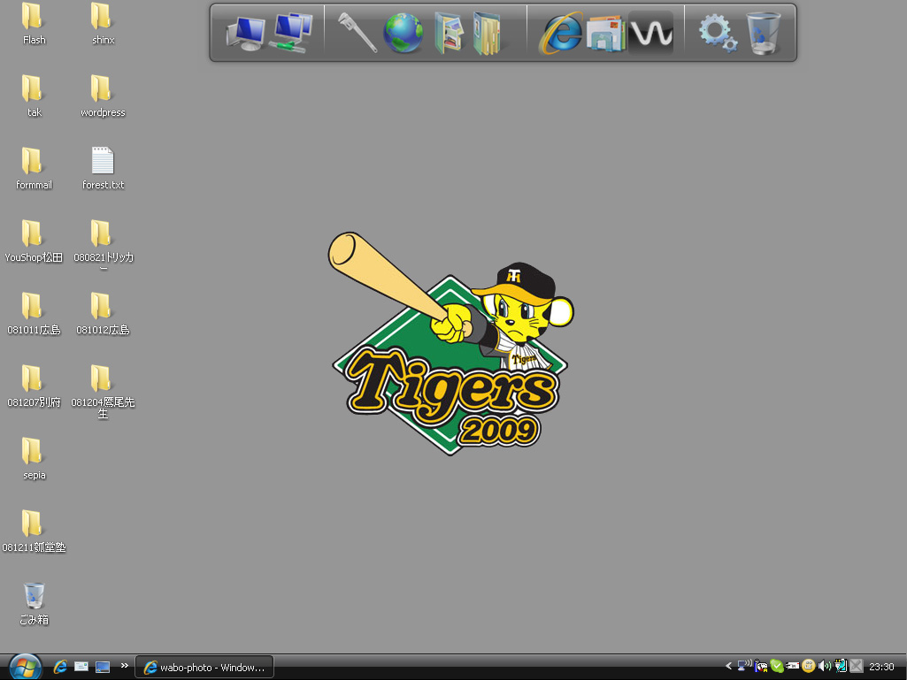Image resolution: width=907 pixels, height=680 pixels.
Task: Open the Pictures folder icon in the dock
Action: point(449,33)
